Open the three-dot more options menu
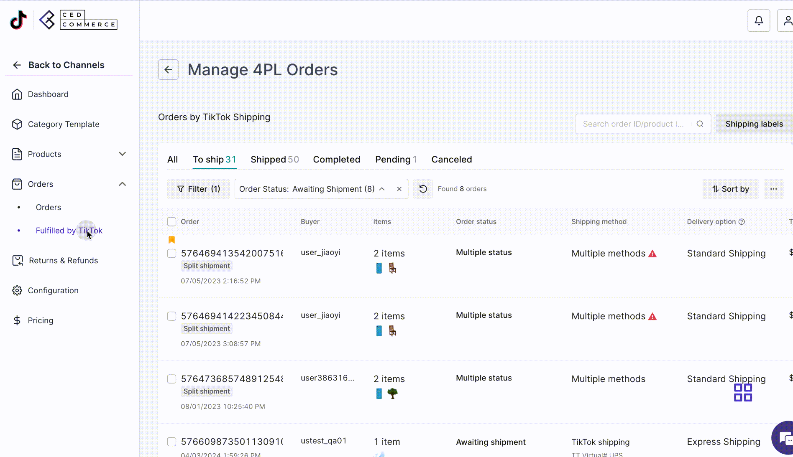This screenshot has height=457, width=793. (x=773, y=189)
